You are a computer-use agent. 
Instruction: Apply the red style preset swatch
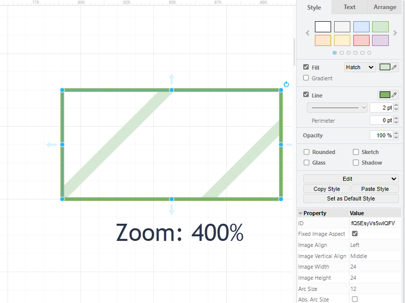tap(361, 40)
